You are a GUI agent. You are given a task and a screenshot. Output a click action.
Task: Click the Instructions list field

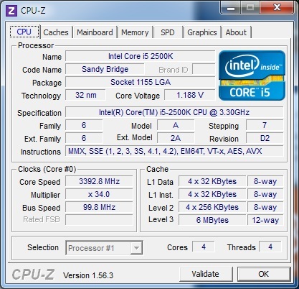point(174,151)
